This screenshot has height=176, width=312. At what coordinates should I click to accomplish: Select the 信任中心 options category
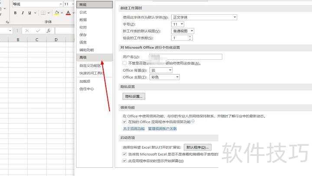point(94,89)
